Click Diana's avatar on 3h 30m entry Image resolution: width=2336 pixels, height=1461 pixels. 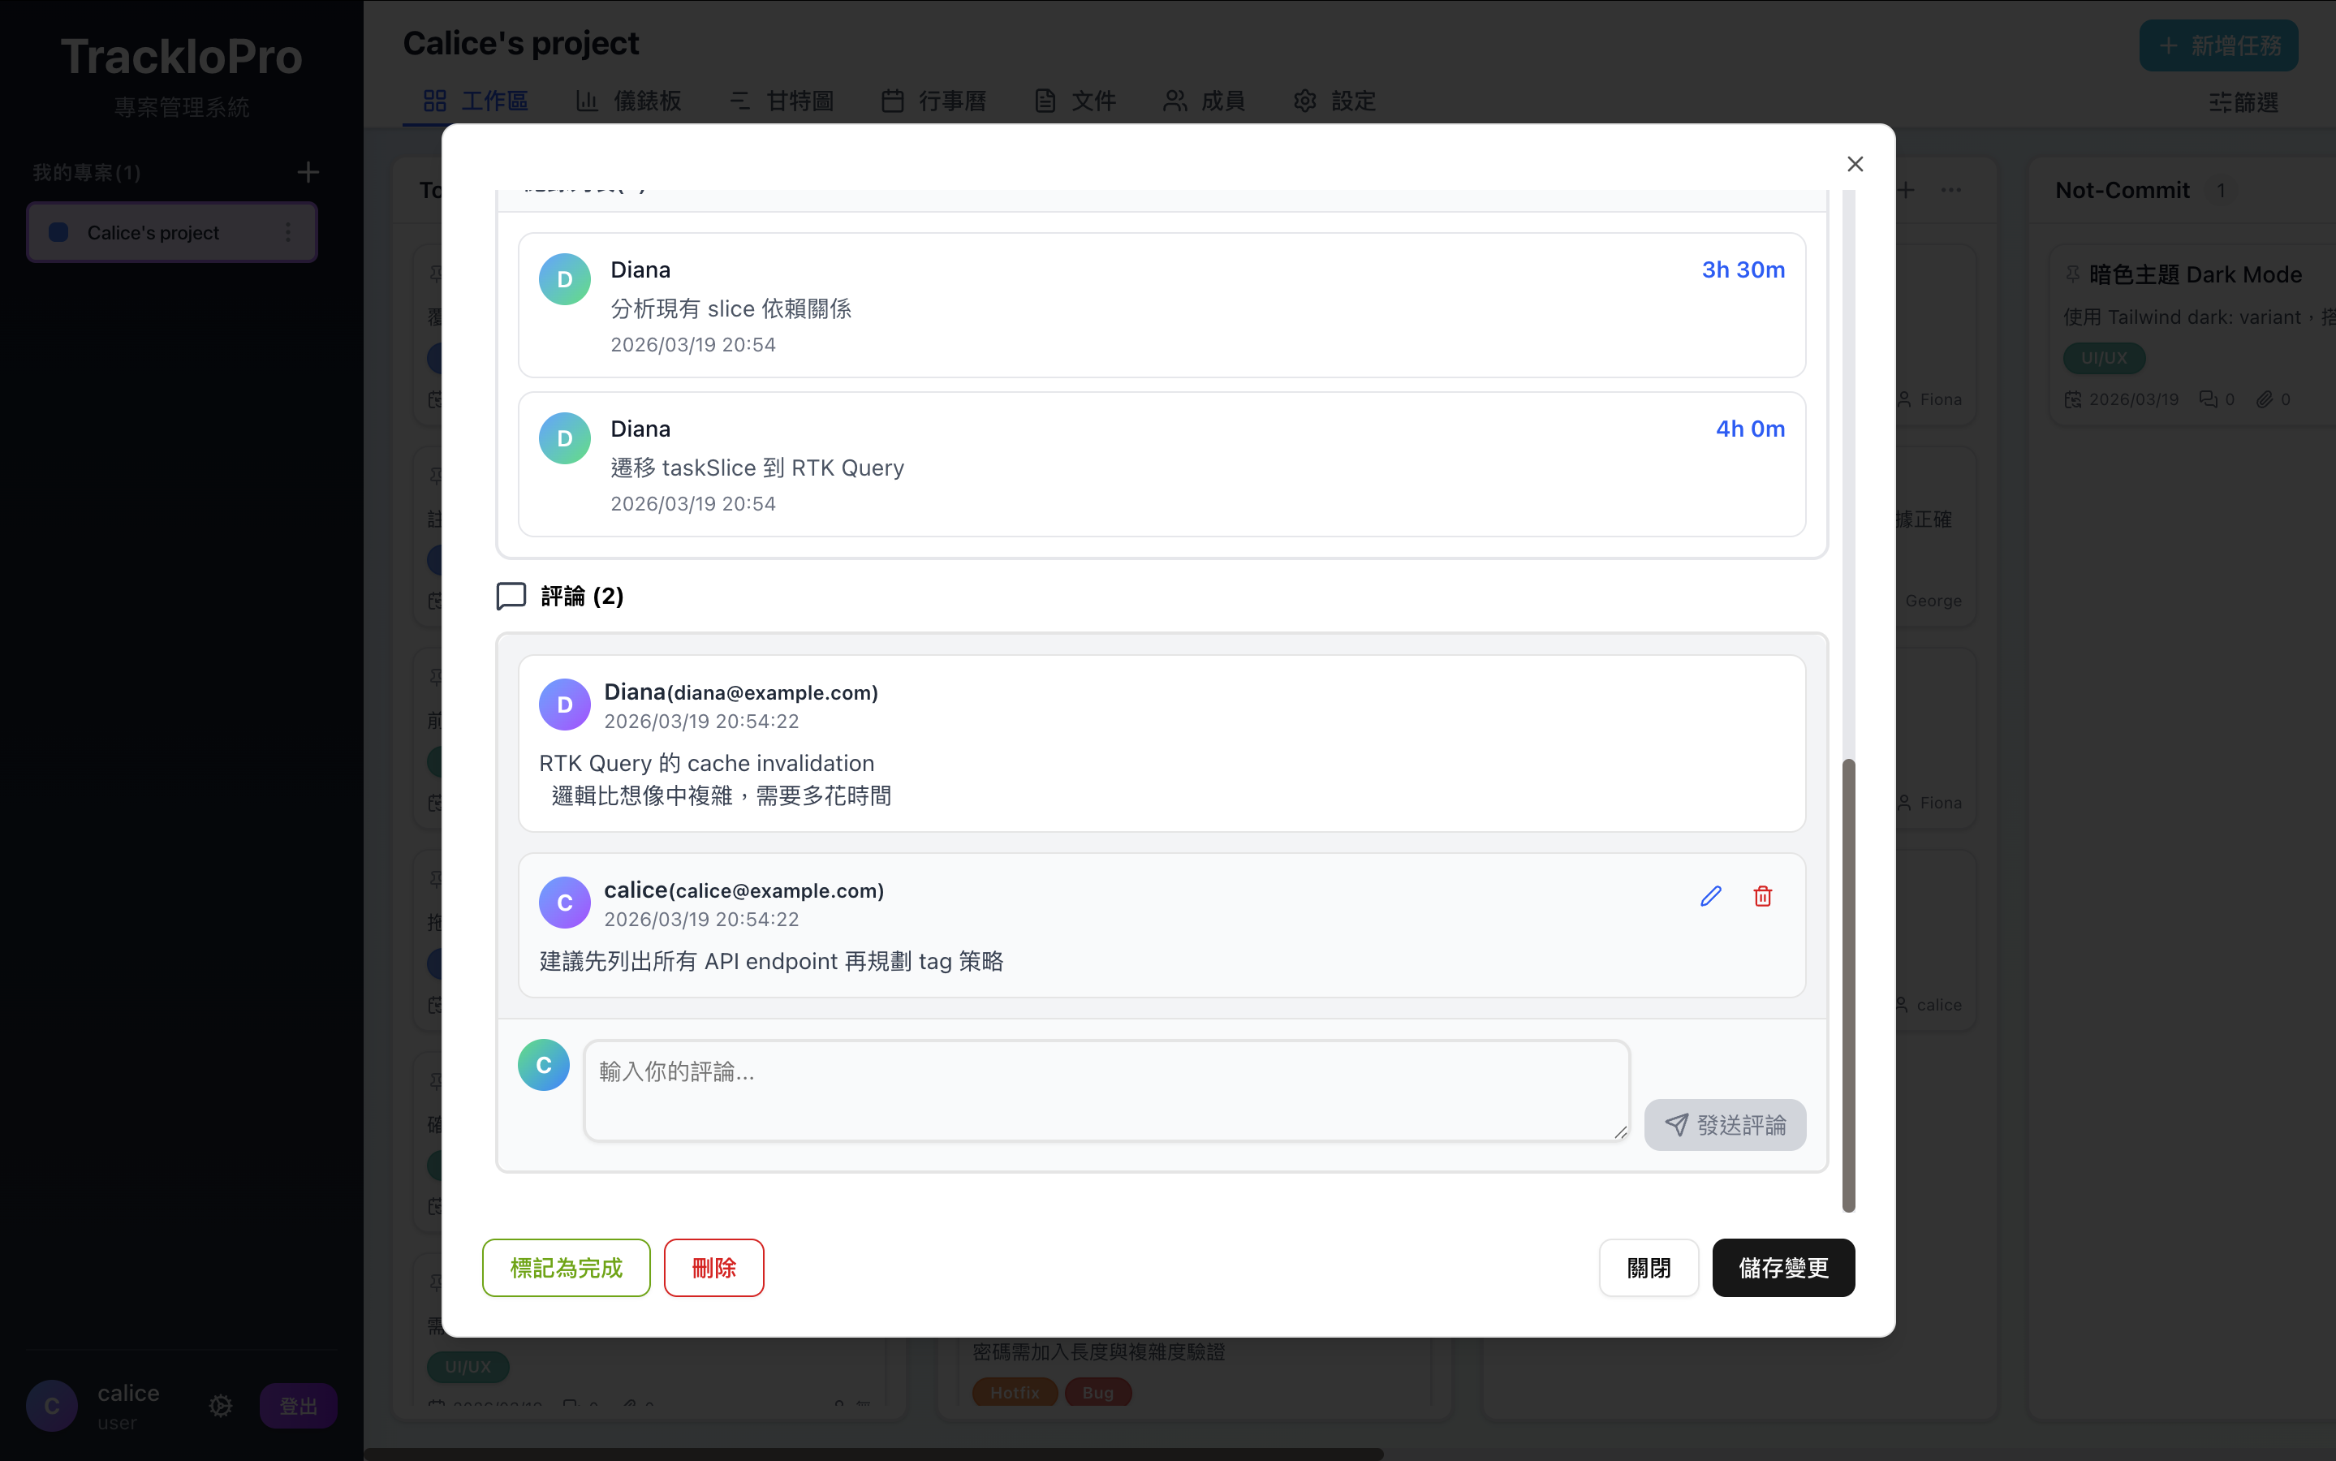pyautogui.click(x=565, y=279)
